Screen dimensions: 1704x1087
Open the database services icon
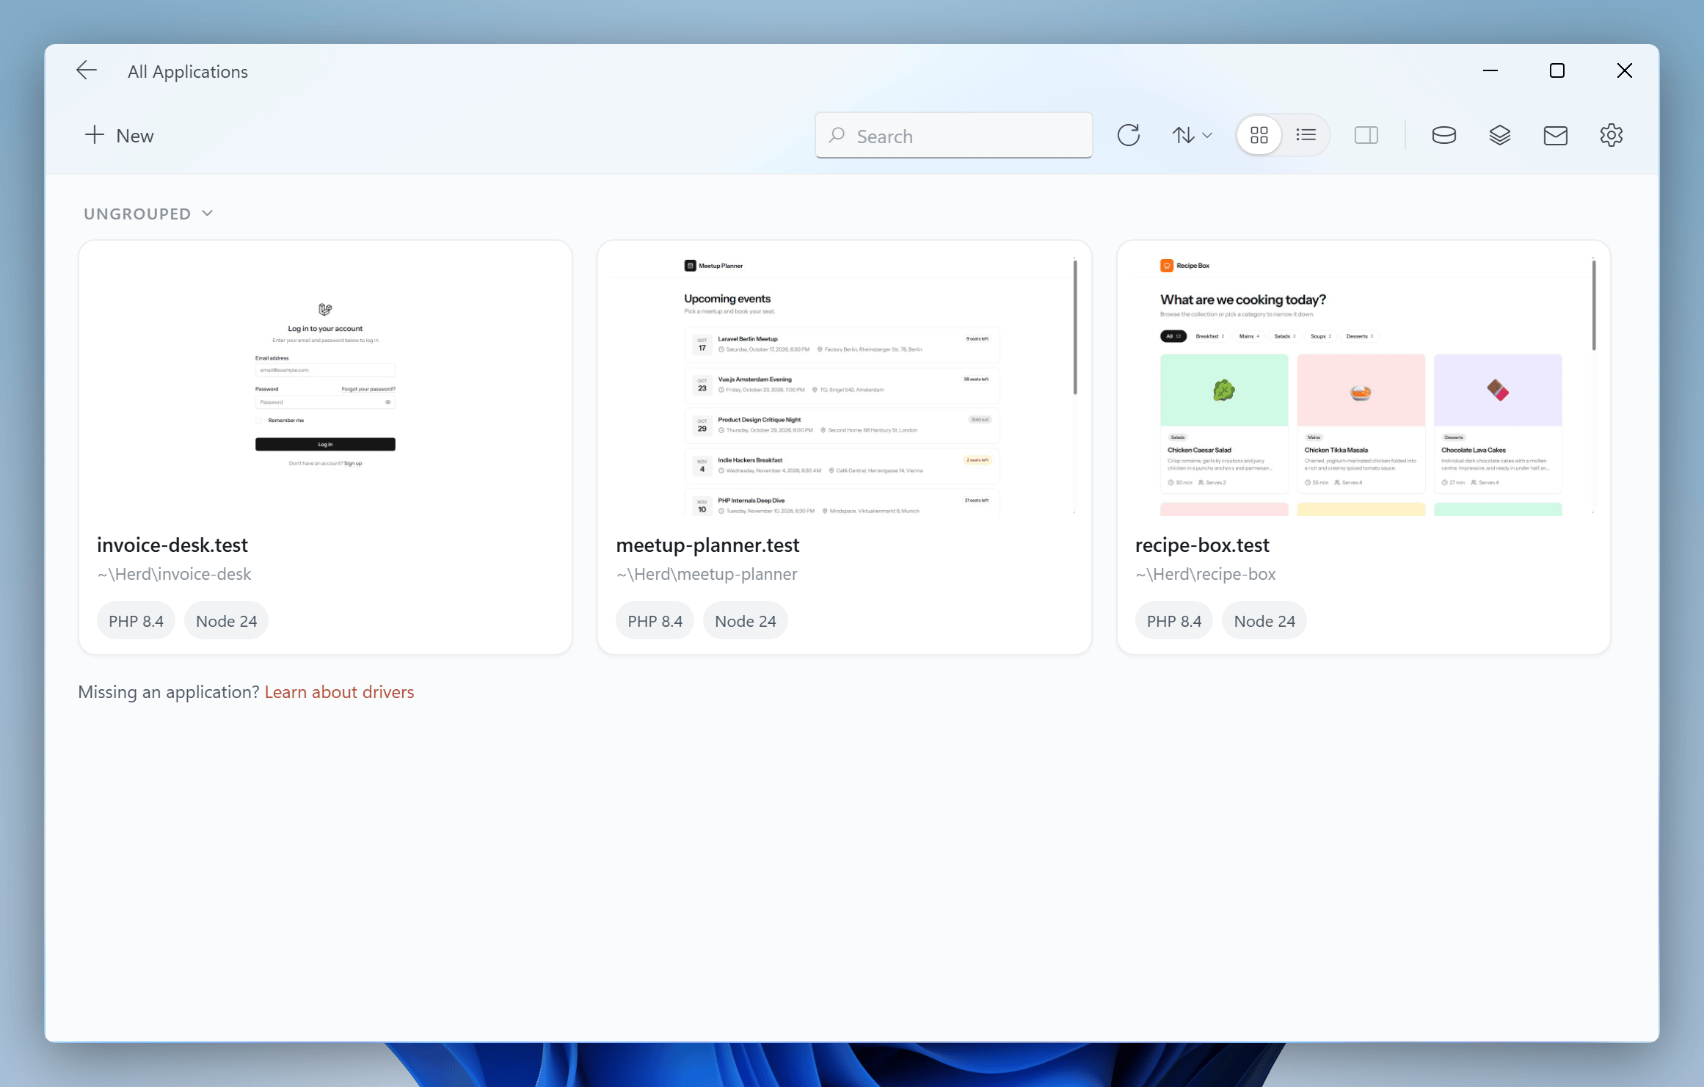[x=1443, y=135]
